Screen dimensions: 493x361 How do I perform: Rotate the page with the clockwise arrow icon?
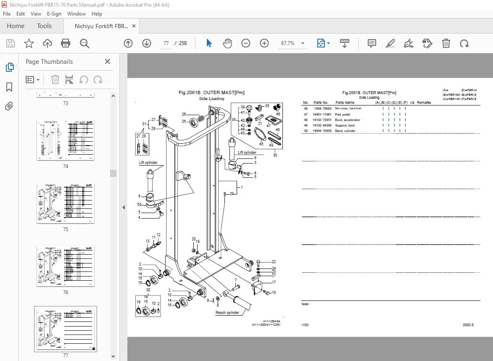pyautogui.click(x=464, y=43)
